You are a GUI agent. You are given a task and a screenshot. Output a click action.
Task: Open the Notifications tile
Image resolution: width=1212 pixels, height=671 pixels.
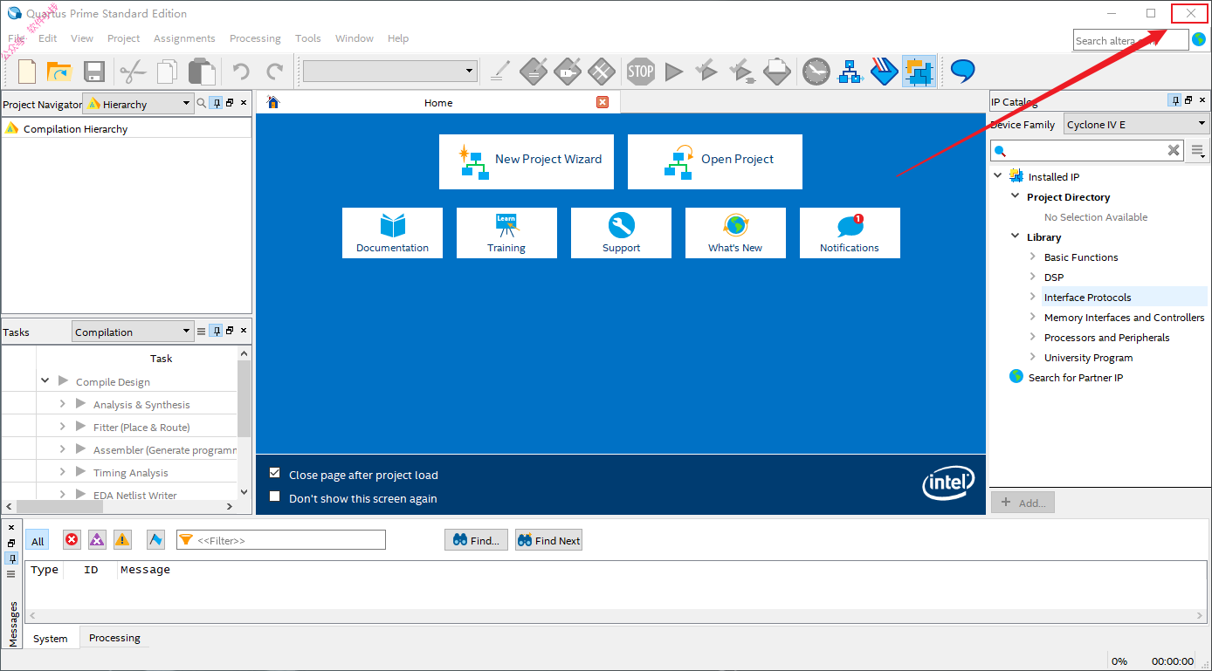[850, 233]
